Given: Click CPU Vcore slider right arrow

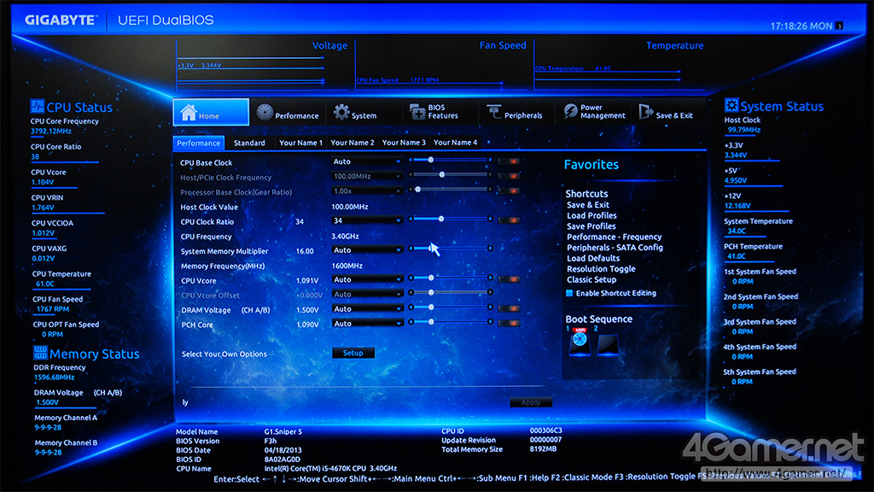Looking at the screenshot, I should 491,278.
